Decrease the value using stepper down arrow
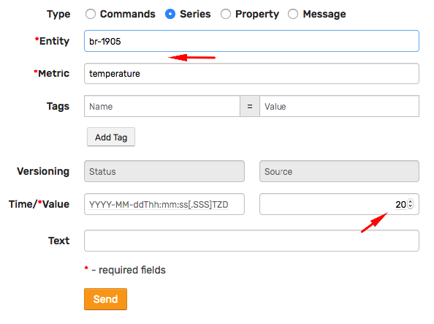The height and width of the screenshot is (324, 434). tap(411, 206)
